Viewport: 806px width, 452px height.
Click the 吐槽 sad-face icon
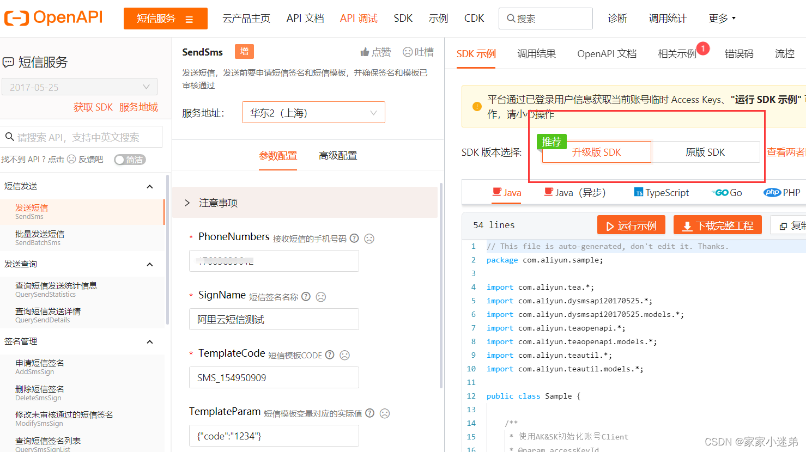point(408,52)
